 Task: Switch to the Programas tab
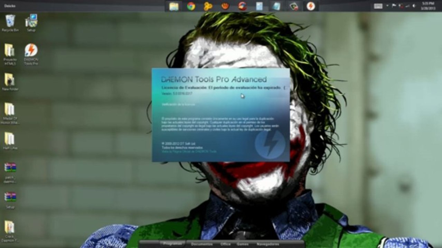click(x=172, y=244)
